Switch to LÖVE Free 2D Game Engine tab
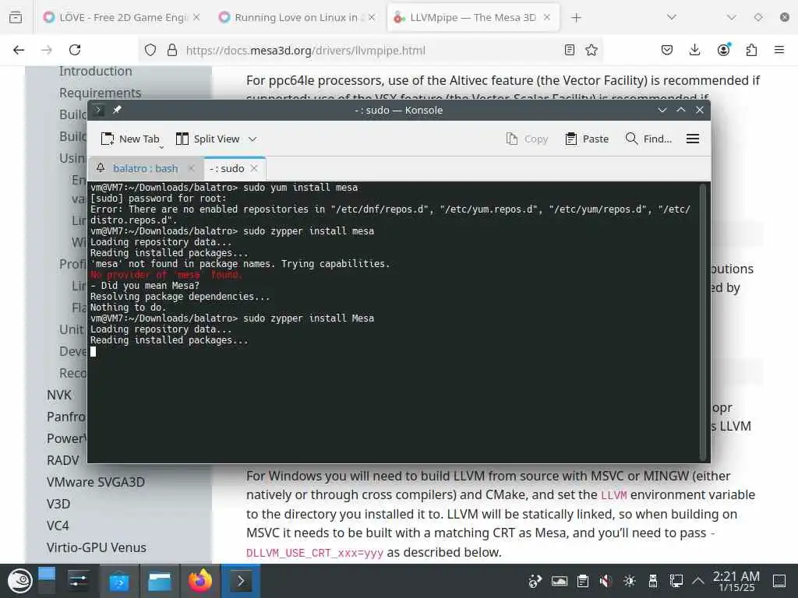This screenshot has height=598, width=798. tap(121, 17)
